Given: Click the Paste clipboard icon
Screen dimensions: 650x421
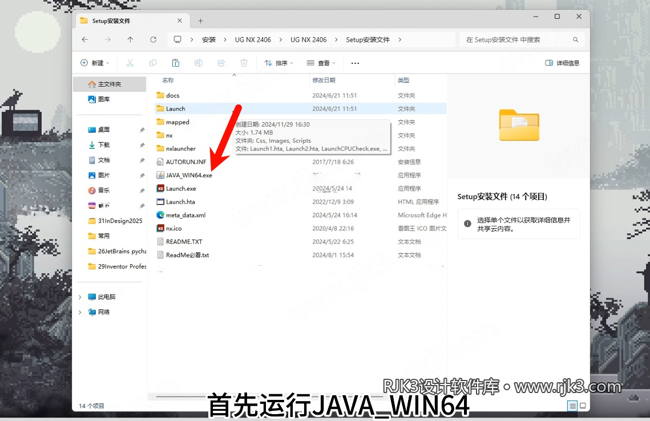Looking at the screenshot, I should (175, 63).
